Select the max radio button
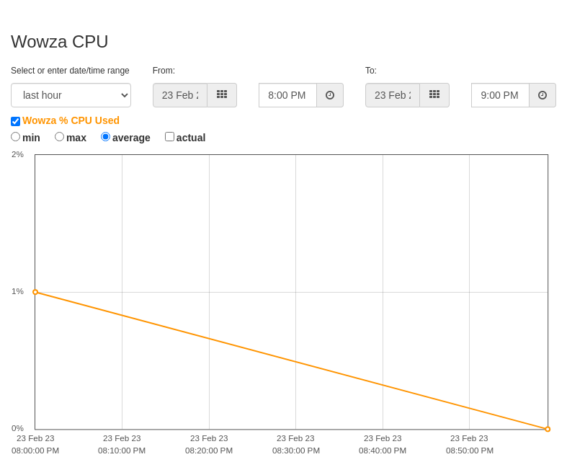 coord(59,137)
